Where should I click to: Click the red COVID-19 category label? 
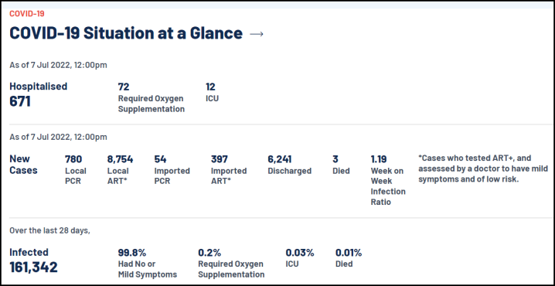pyautogui.click(x=27, y=14)
